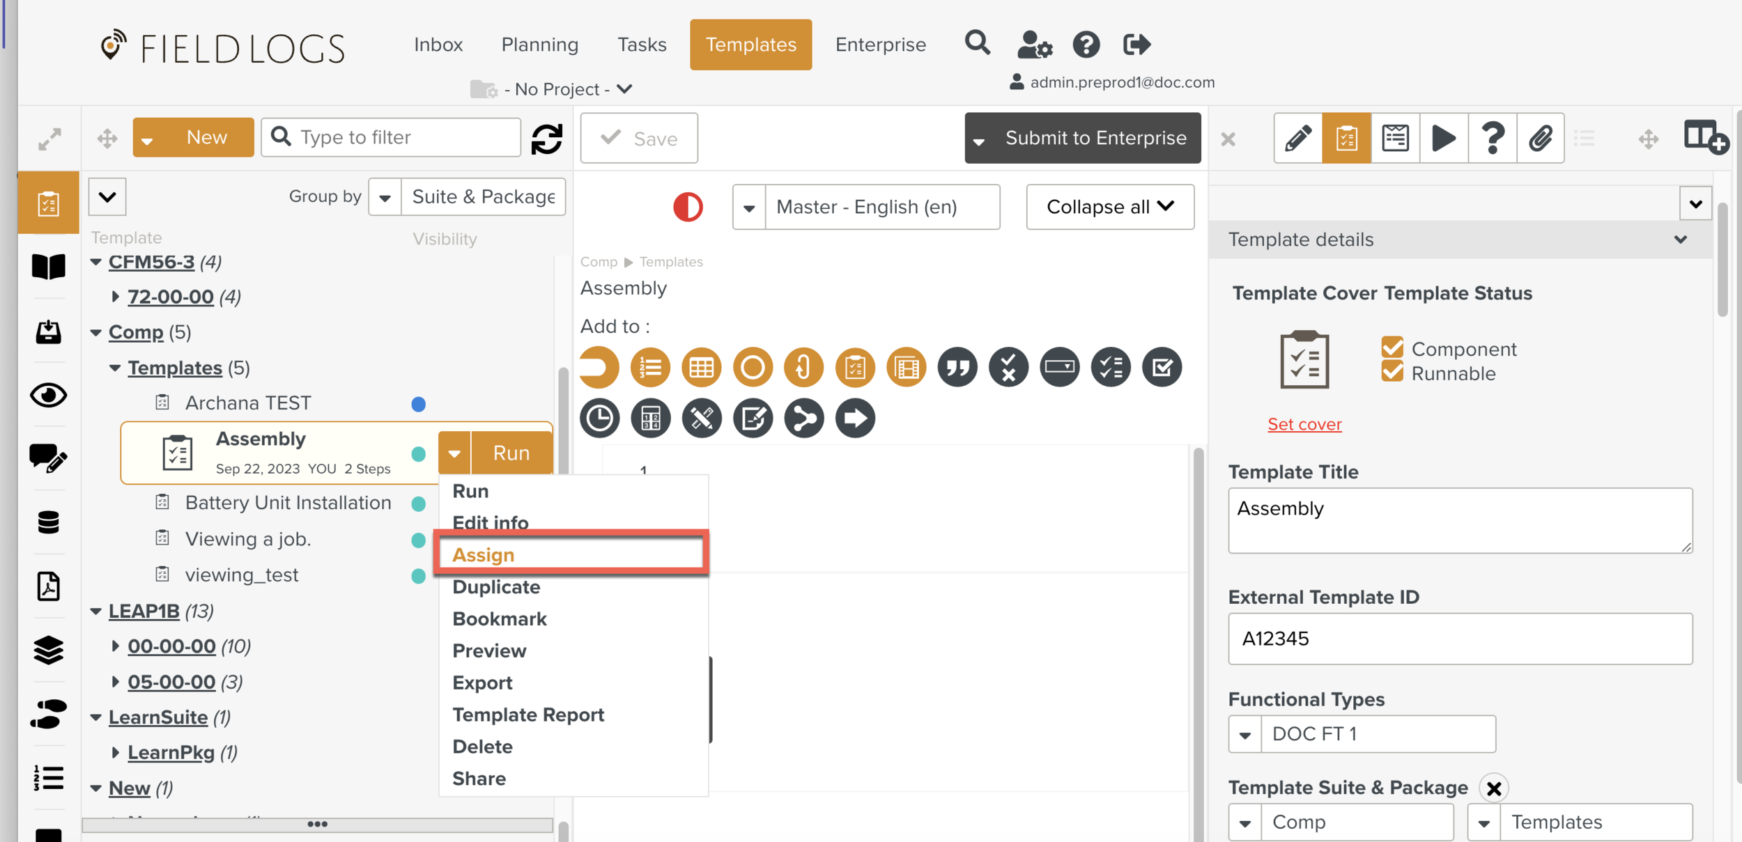The height and width of the screenshot is (842, 1742).
Task: Uncheck the Component checkbox
Action: tap(1392, 347)
